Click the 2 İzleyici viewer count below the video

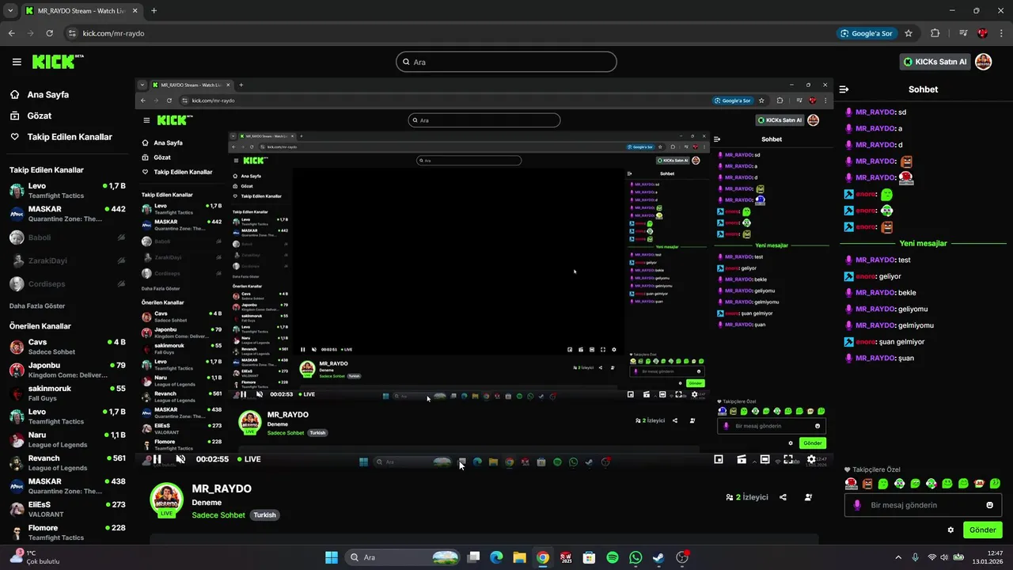(747, 497)
